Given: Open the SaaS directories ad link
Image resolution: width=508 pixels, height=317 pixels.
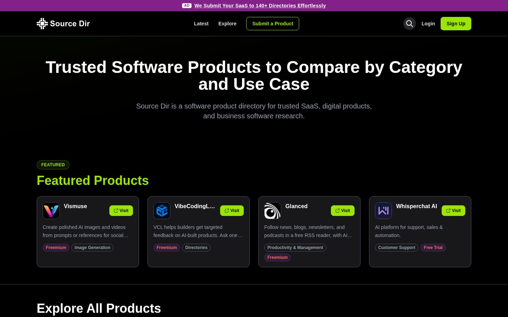Looking at the screenshot, I should [260, 6].
